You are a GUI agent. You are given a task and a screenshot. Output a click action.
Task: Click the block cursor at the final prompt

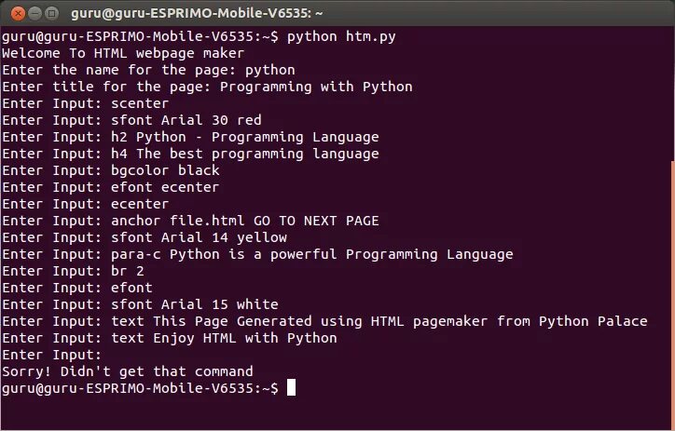pos(292,388)
